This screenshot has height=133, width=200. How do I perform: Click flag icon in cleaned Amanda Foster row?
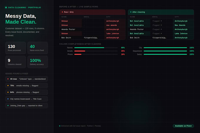click(161, 29)
